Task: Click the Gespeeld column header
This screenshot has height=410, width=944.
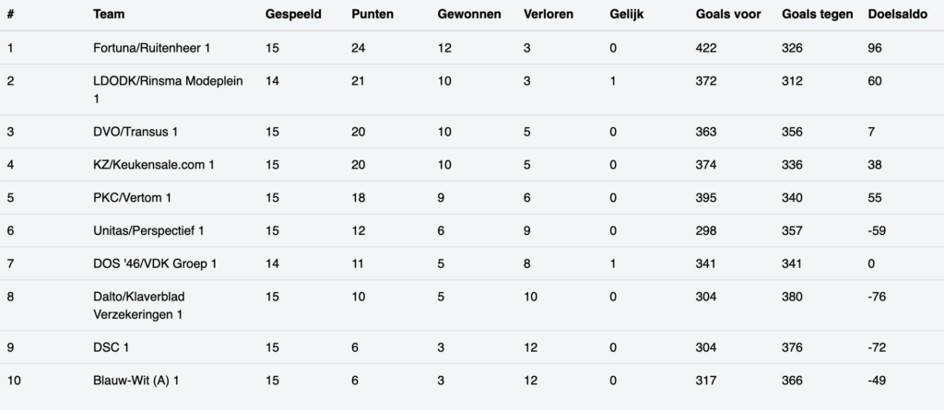Action: (x=293, y=15)
